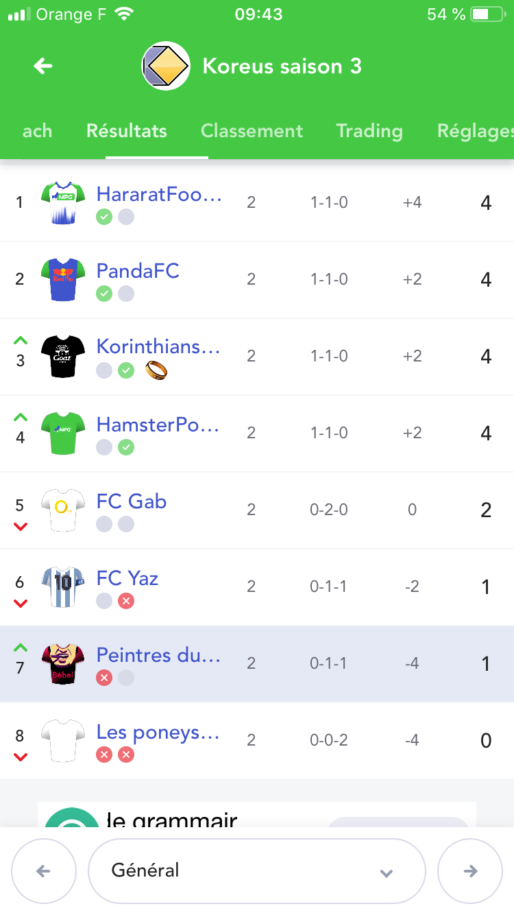
Task: Switch to the Trading tab
Action: (369, 131)
